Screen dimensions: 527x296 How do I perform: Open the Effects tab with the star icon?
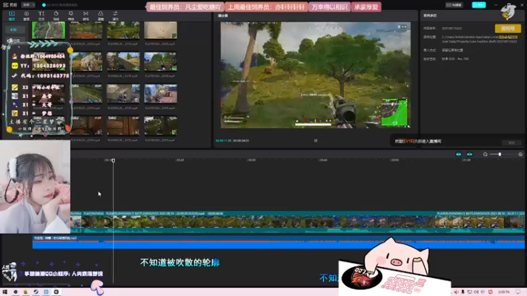point(71,15)
